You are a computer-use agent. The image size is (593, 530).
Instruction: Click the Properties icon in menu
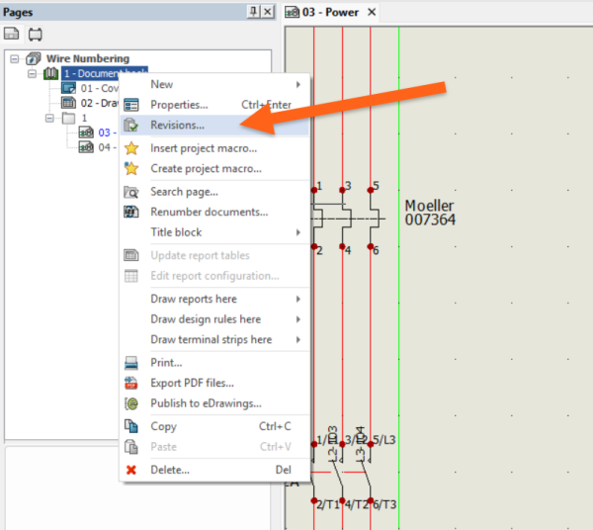click(131, 105)
